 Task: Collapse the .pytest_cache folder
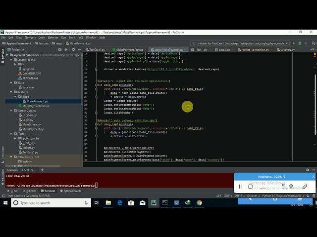[11, 60]
